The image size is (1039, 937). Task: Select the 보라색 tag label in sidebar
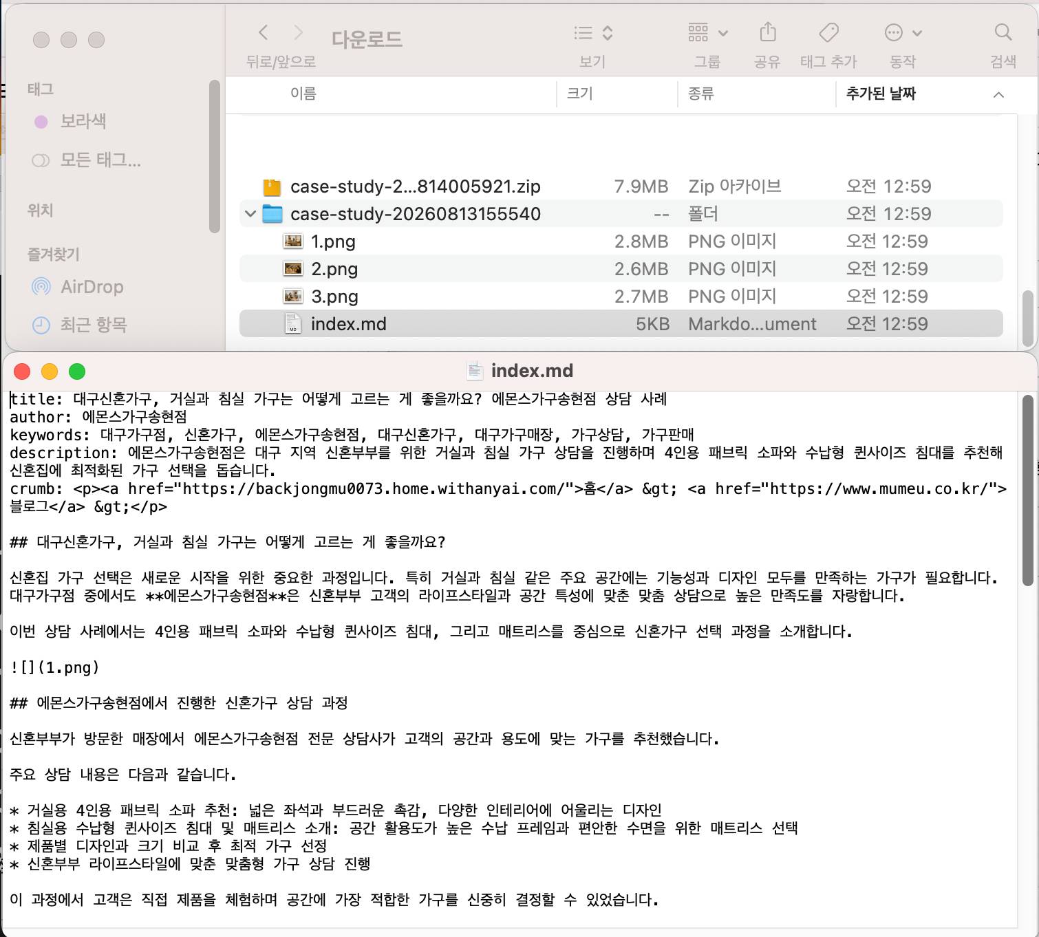83,121
